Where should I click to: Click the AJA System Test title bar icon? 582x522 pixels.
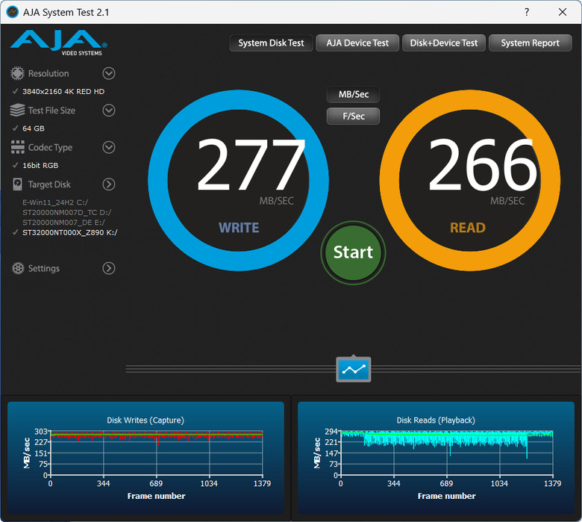click(x=13, y=12)
